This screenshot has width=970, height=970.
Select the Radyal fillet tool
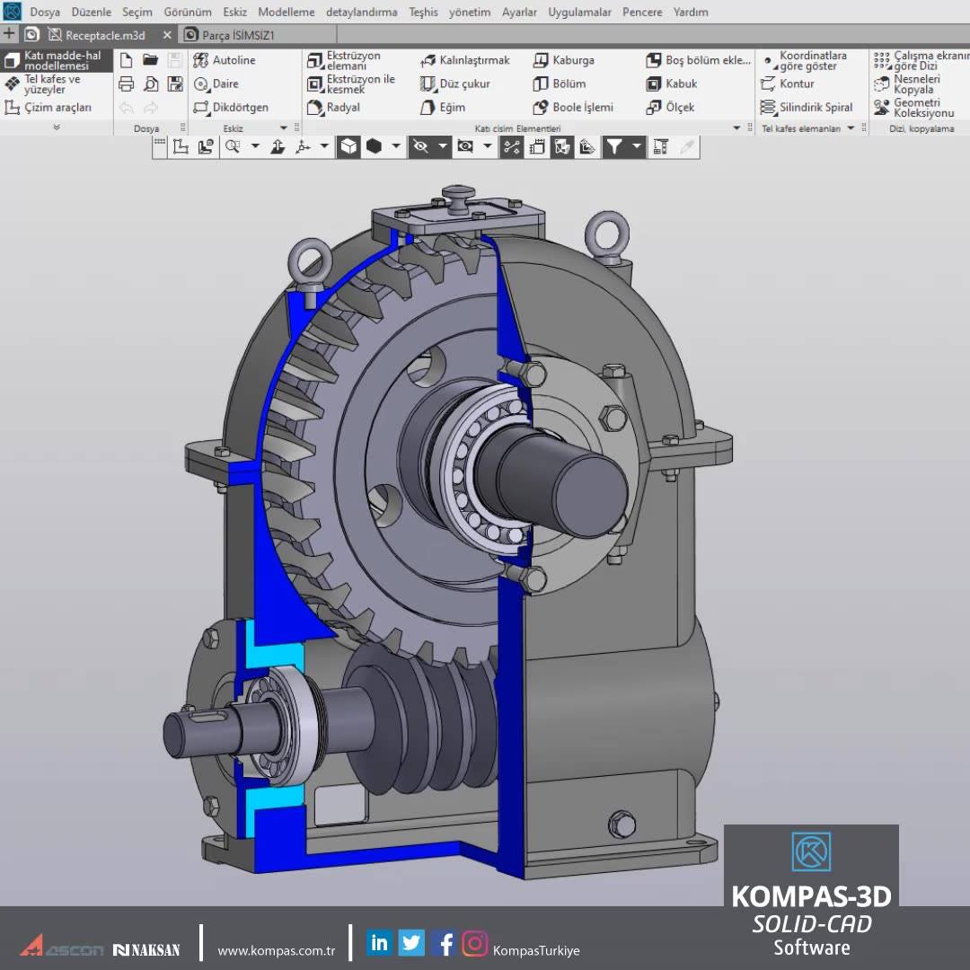(x=333, y=107)
